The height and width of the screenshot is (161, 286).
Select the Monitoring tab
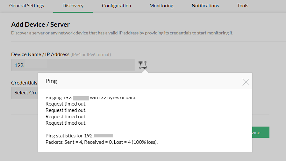(x=161, y=6)
